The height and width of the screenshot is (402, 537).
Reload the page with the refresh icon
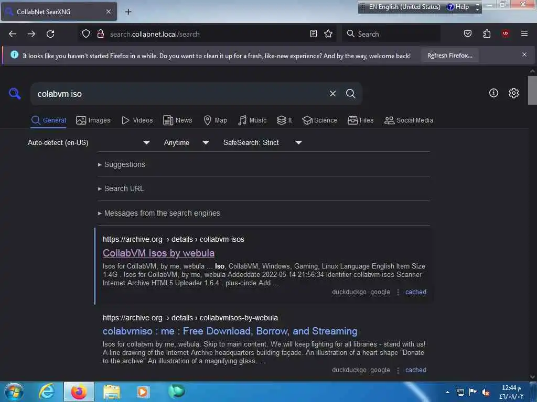point(50,34)
